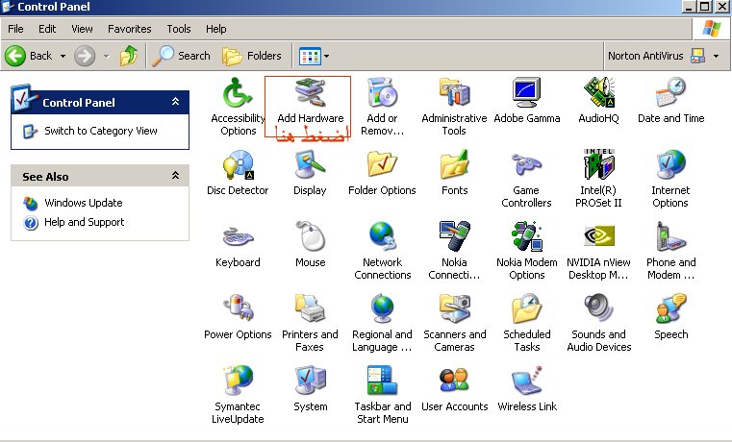Expand the Forward history dropdown arrow
This screenshot has height=442, width=732.
coord(107,56)
